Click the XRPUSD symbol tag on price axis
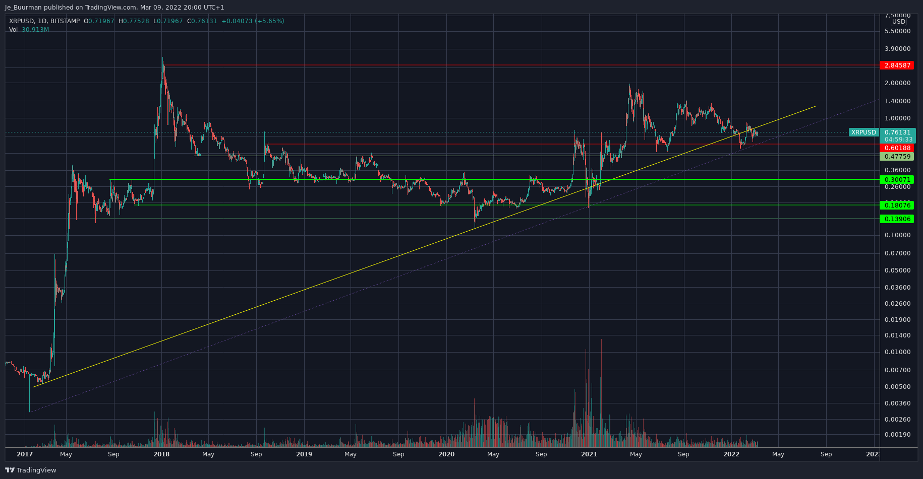The image size is (923, 479). tap(864, 132)
